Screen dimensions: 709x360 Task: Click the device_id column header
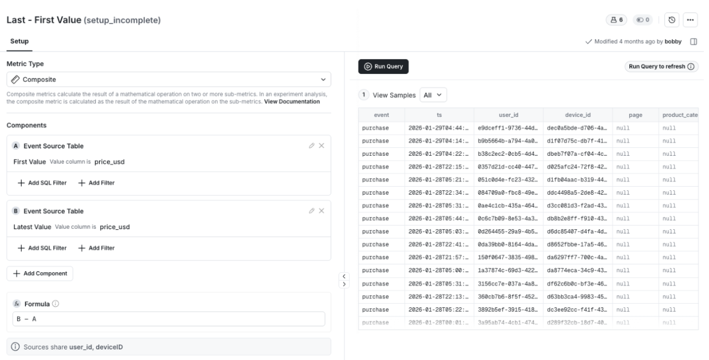[578, 115]
